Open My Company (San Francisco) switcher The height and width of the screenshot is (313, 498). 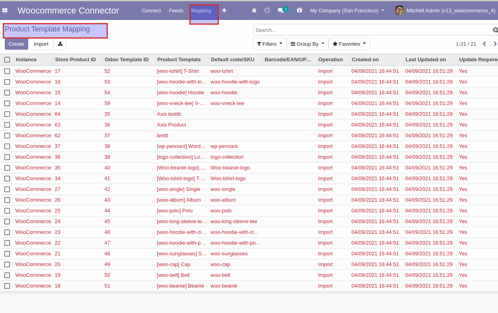tap(347, 11)
